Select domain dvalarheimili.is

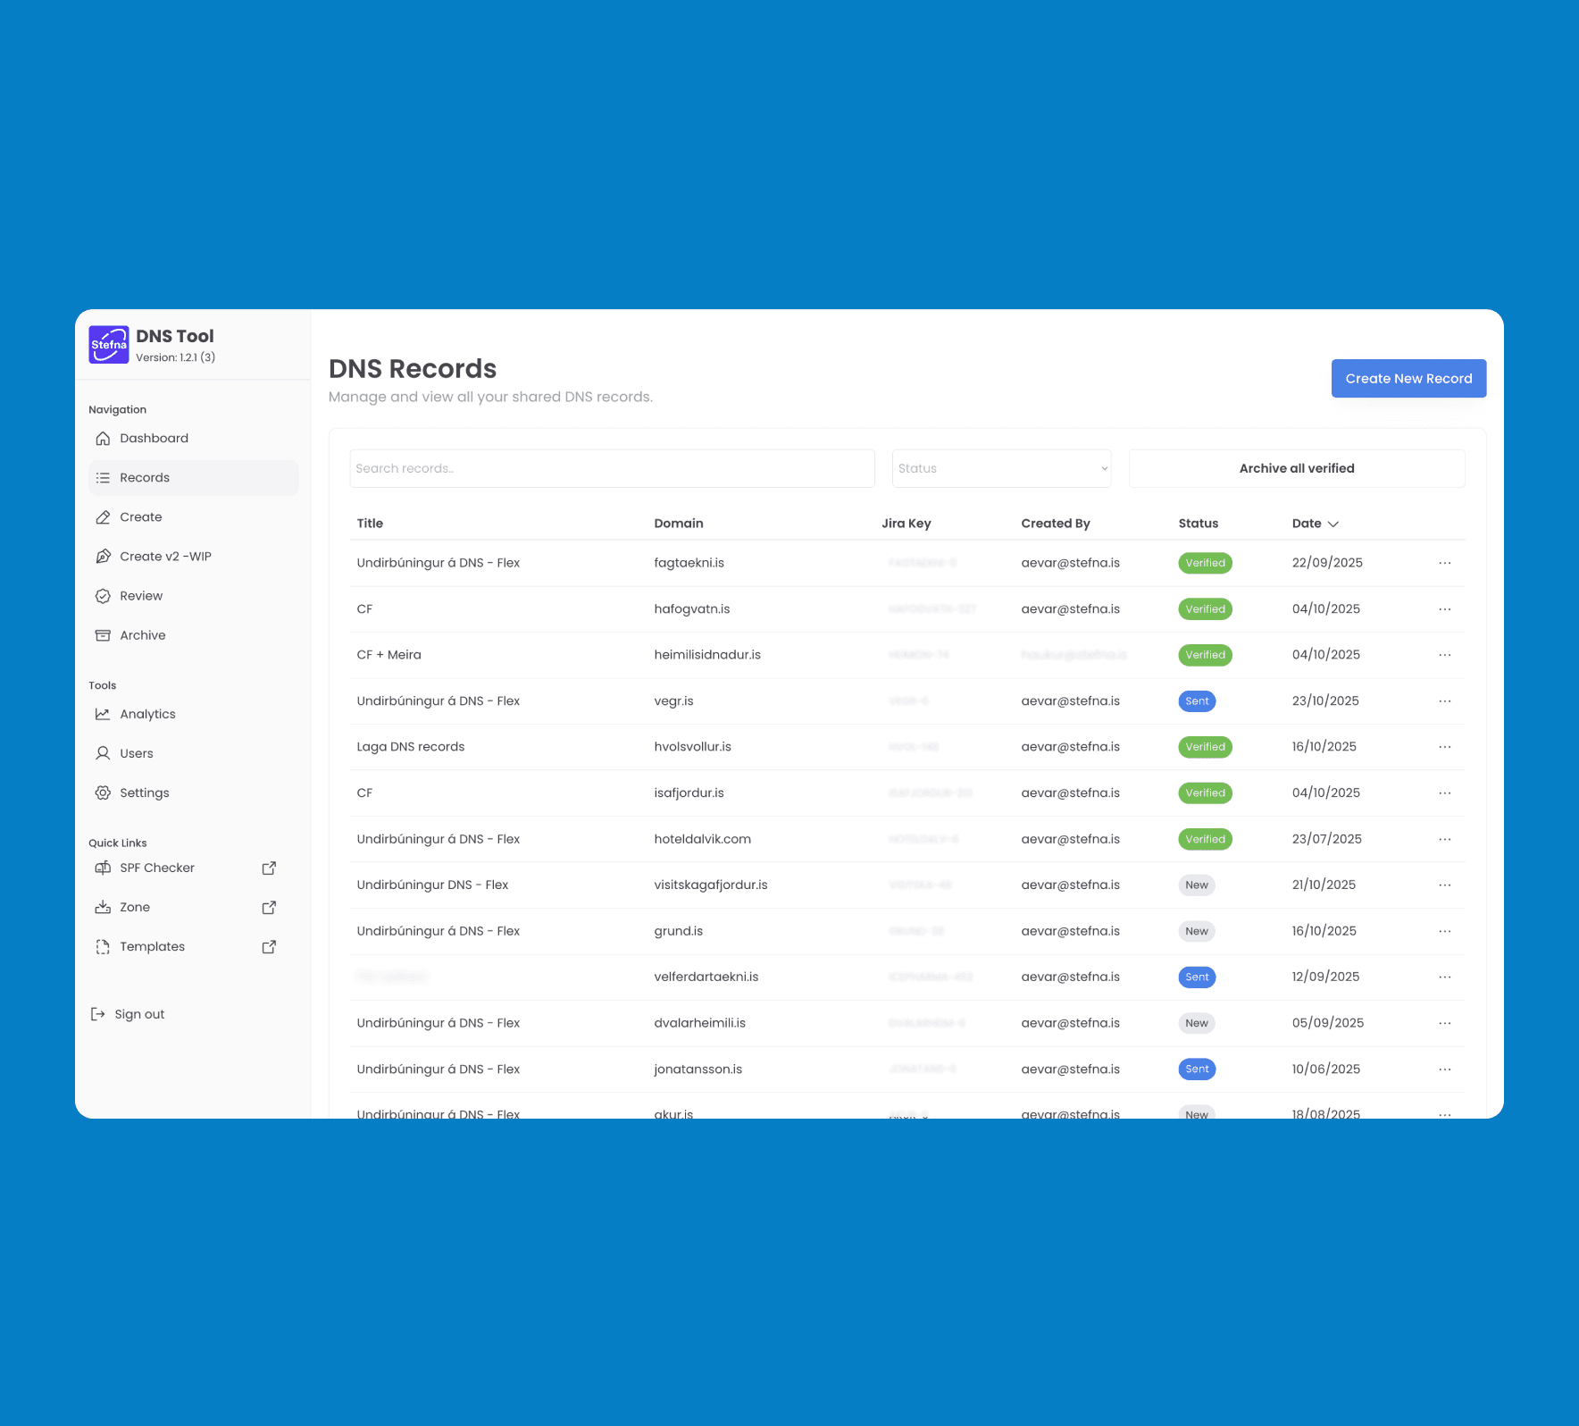(699, 1023)
